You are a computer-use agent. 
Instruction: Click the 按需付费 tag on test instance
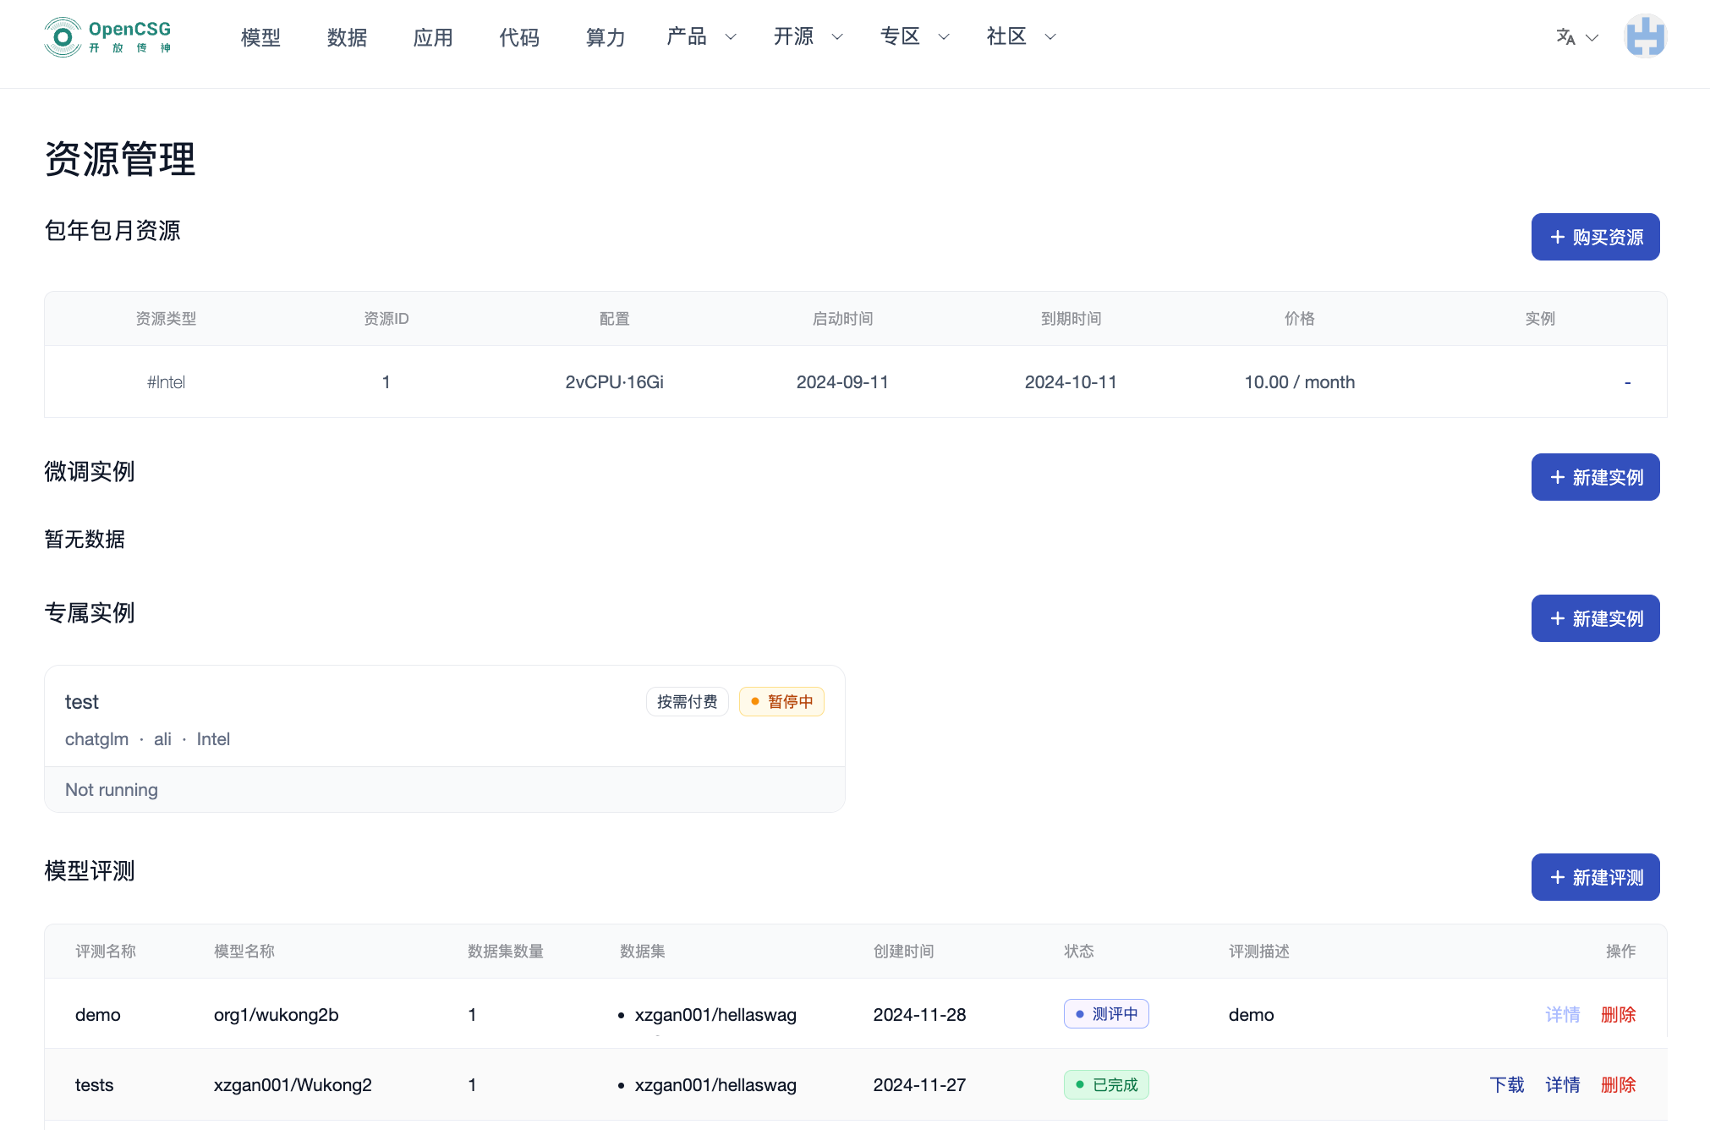687,702
